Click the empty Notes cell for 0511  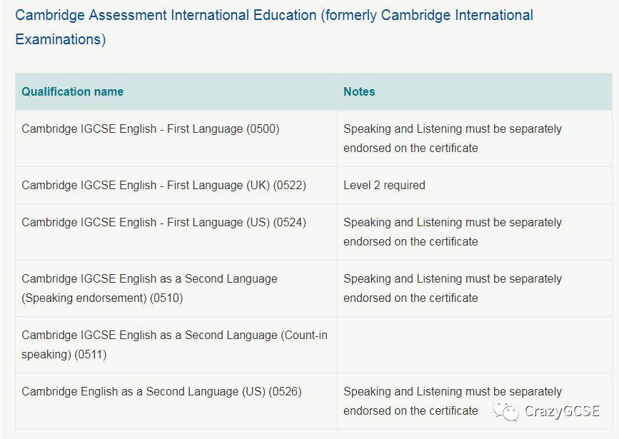pyautogui.click(x=475, y=345)
